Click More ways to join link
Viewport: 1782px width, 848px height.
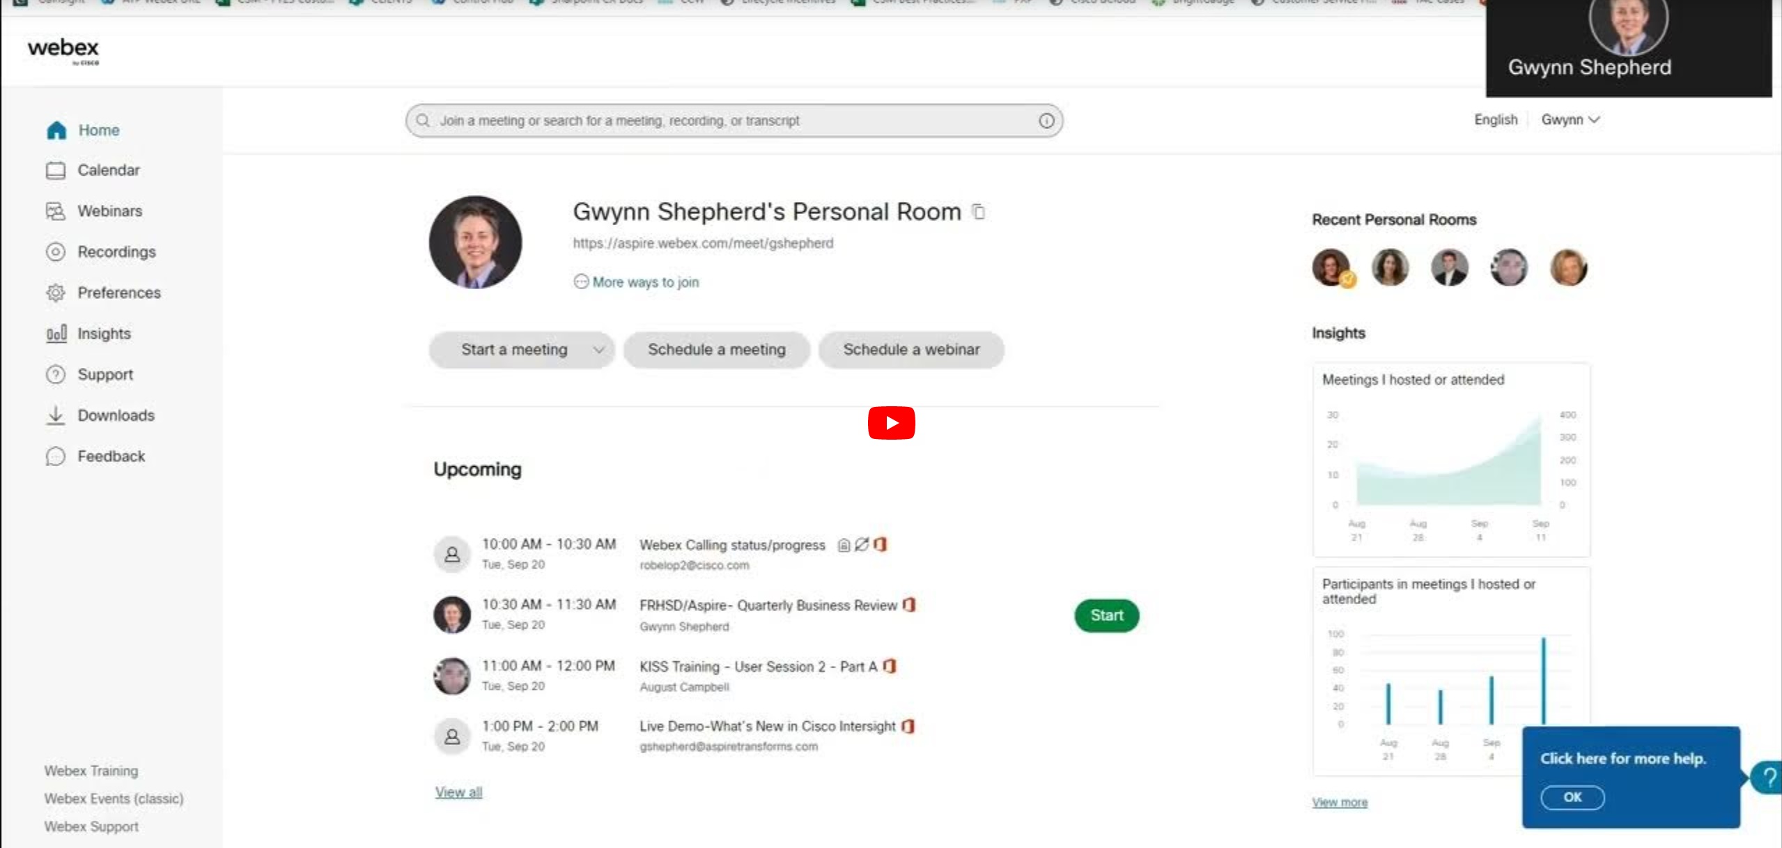[637, 282]
